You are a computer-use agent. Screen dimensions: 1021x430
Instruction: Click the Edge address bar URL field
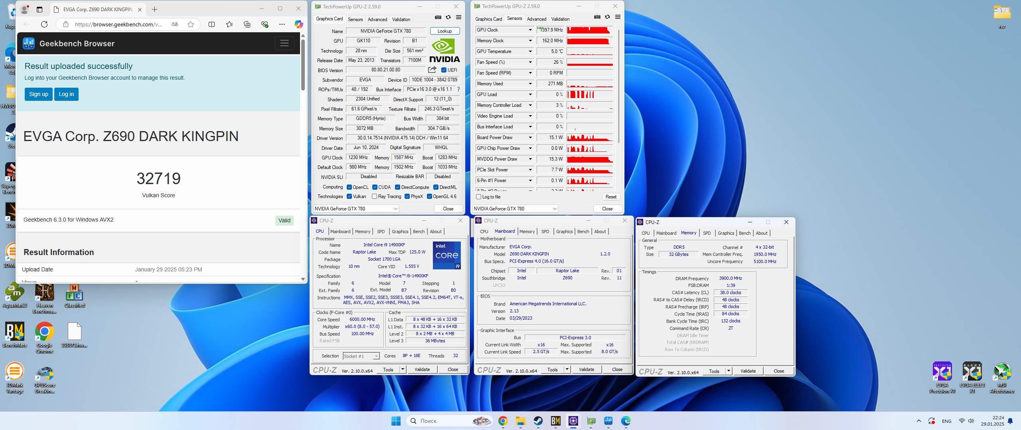point(118,24)
